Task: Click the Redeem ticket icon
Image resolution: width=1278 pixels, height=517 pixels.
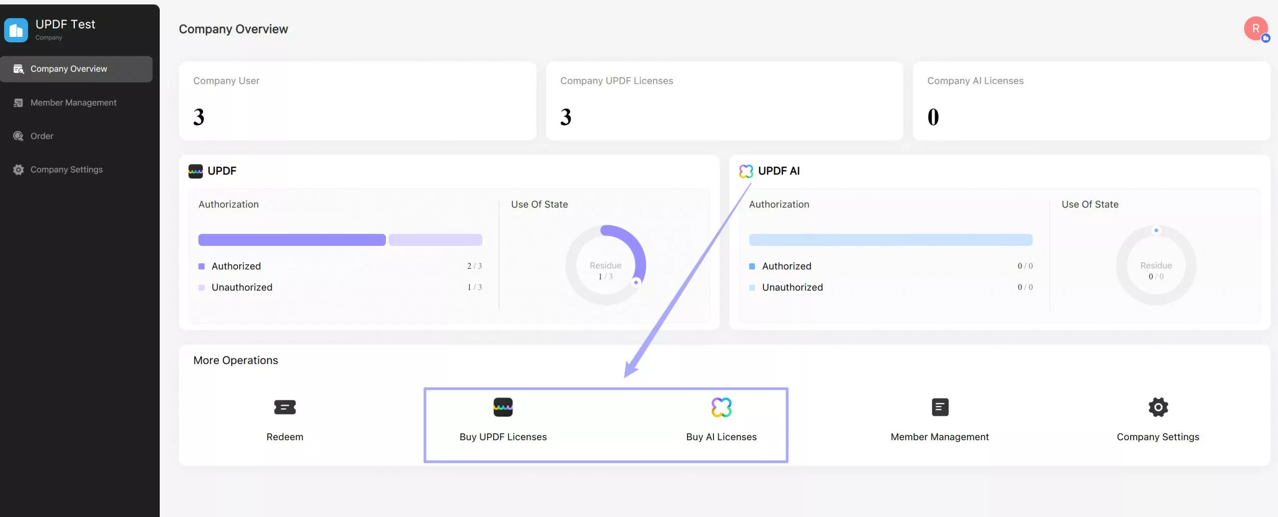Action: point(285,407)
